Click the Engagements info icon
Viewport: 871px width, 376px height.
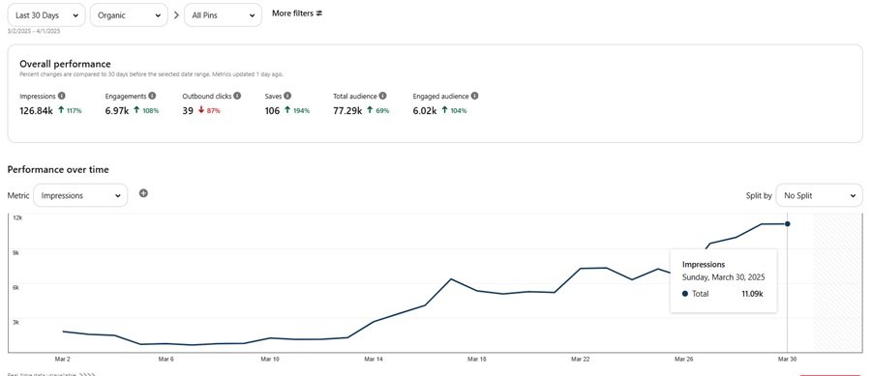pyautogui.click(x=152, y=96)
